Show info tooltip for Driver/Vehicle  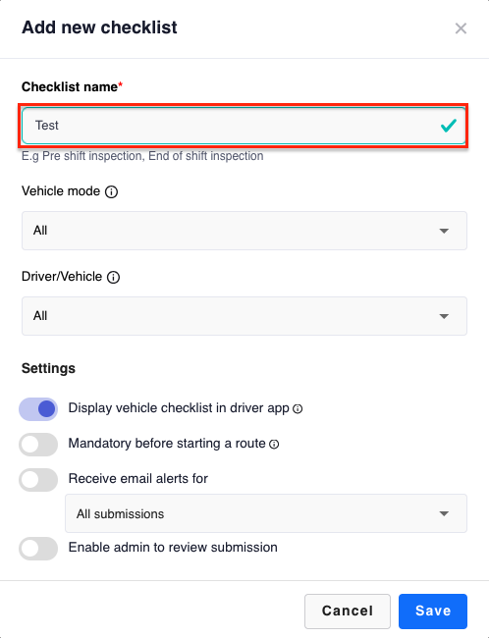[113, 278]
